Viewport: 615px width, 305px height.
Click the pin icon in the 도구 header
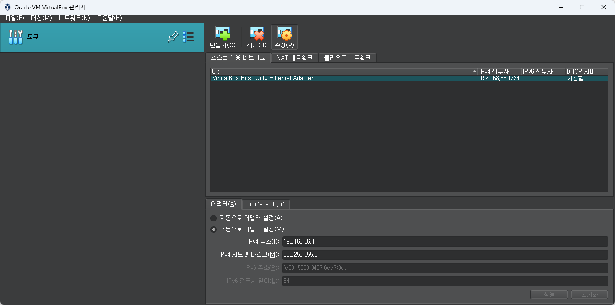click(173, 36)
